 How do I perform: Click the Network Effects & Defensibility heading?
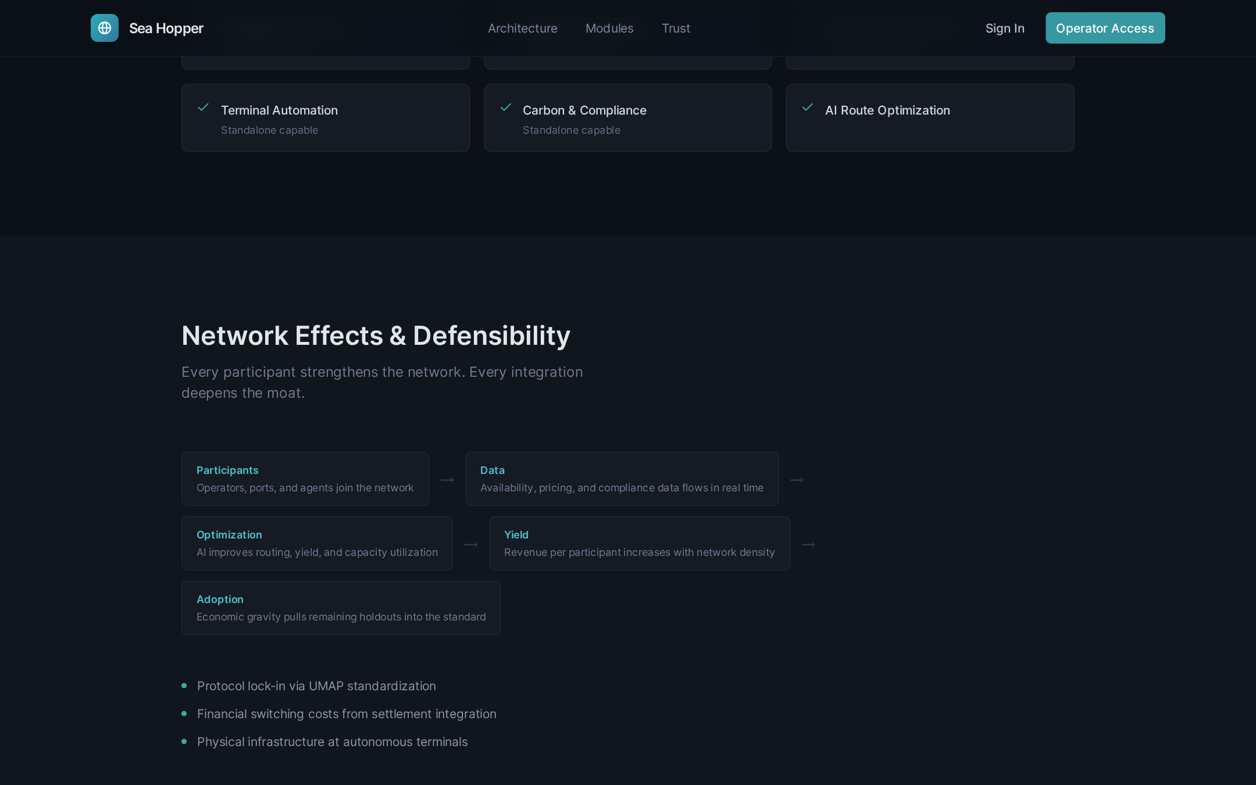tap(376, 336)
